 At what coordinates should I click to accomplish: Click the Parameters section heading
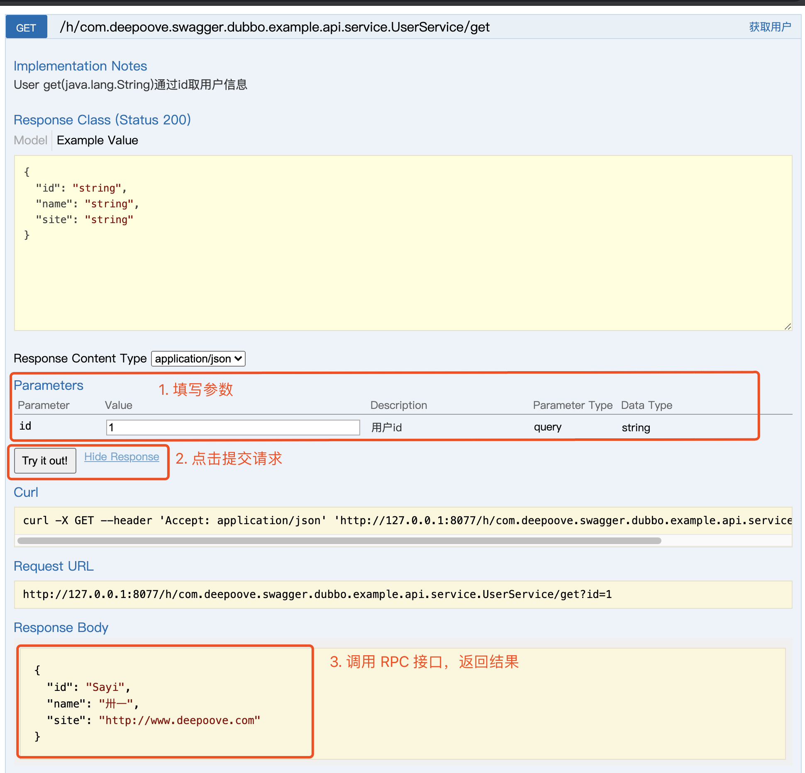pyautogui.click(x=49, y=385)
